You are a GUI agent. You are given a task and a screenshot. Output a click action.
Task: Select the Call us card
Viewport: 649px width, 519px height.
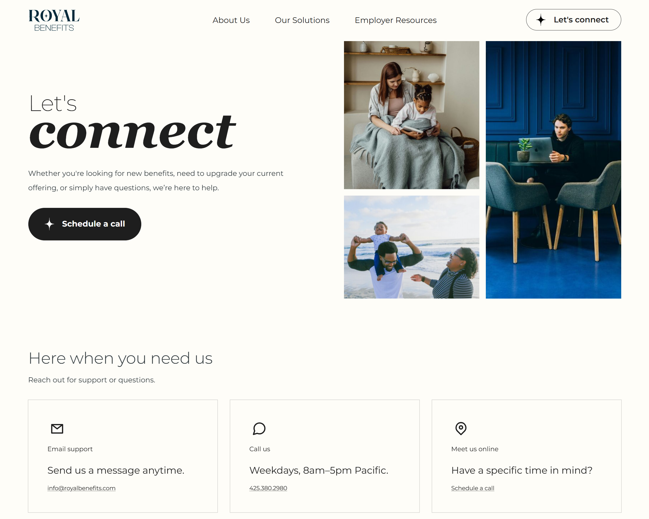point(325,456)
